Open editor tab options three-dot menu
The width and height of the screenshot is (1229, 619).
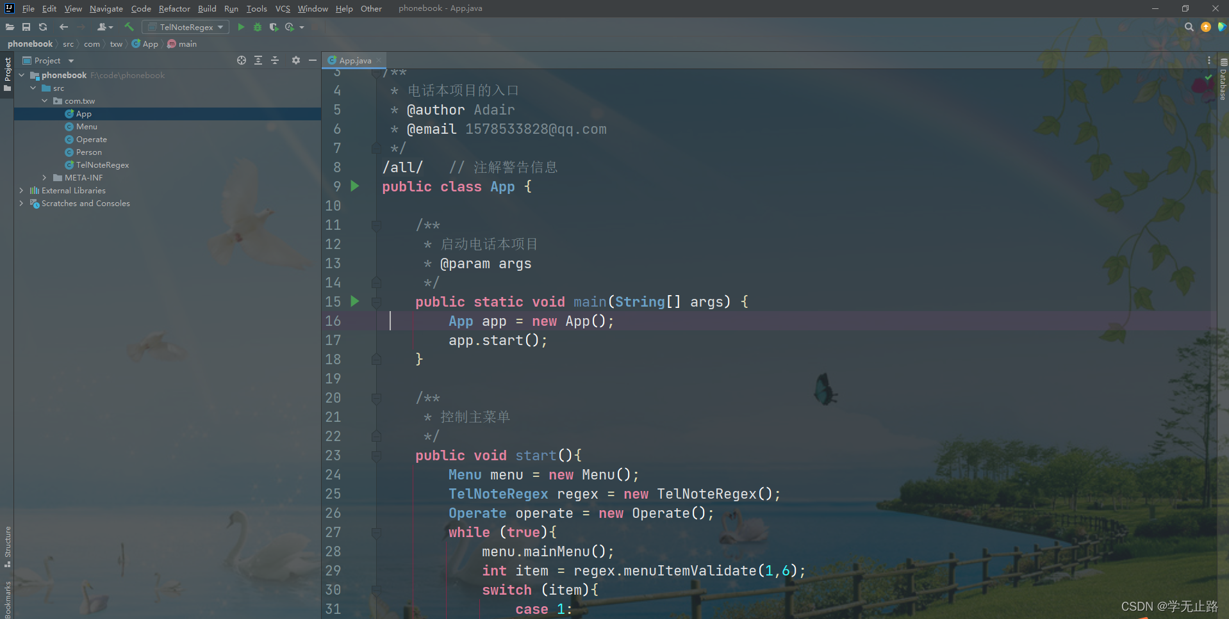(1209, 60)
